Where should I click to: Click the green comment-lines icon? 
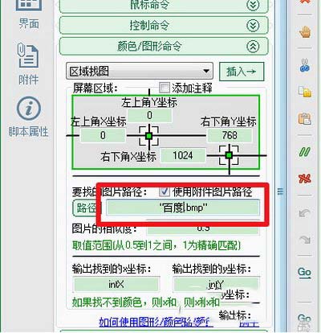coord(304,152)
